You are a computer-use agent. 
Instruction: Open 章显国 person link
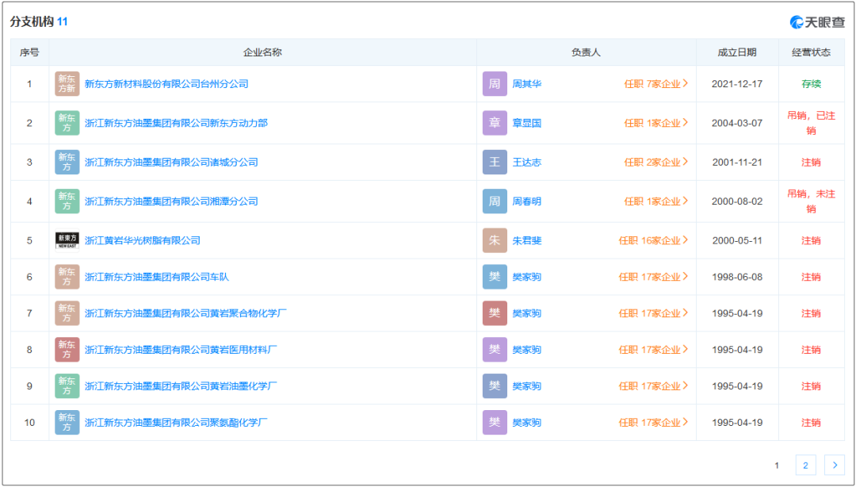pos(527,123)
